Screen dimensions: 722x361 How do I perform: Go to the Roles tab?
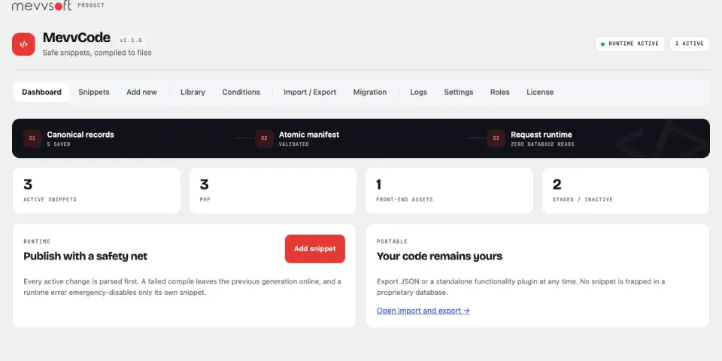click(500, 92)
